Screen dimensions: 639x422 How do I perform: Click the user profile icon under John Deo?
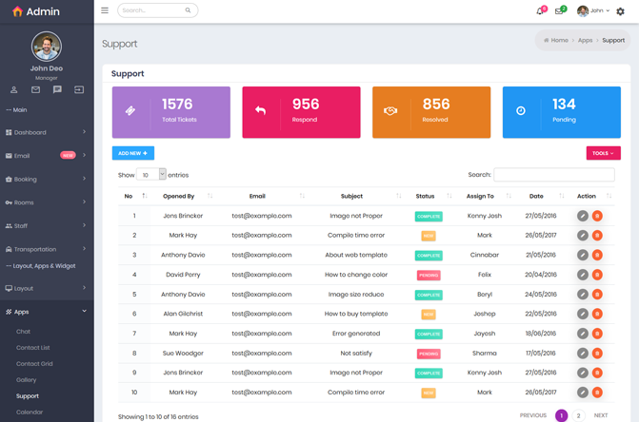[14, 89]
